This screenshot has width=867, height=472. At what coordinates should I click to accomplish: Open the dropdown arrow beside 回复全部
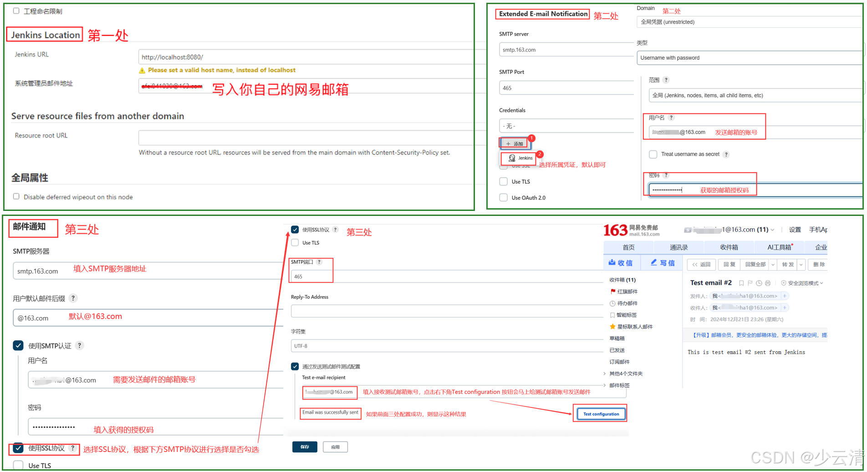(x=773, y=264)
